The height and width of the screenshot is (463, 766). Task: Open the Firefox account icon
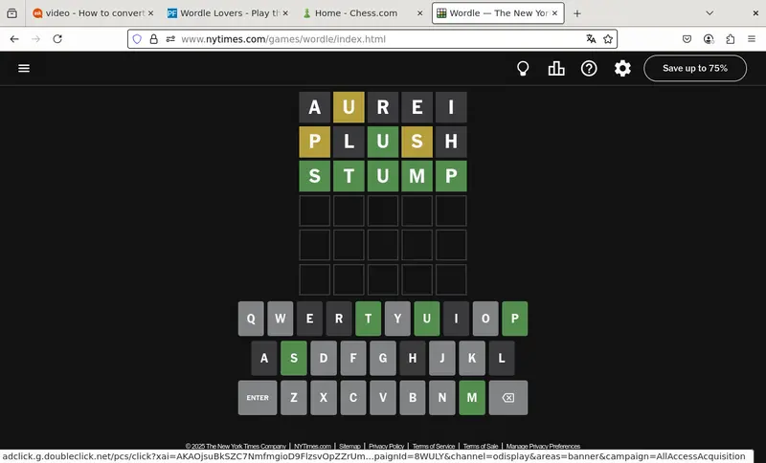coord(709,39)
